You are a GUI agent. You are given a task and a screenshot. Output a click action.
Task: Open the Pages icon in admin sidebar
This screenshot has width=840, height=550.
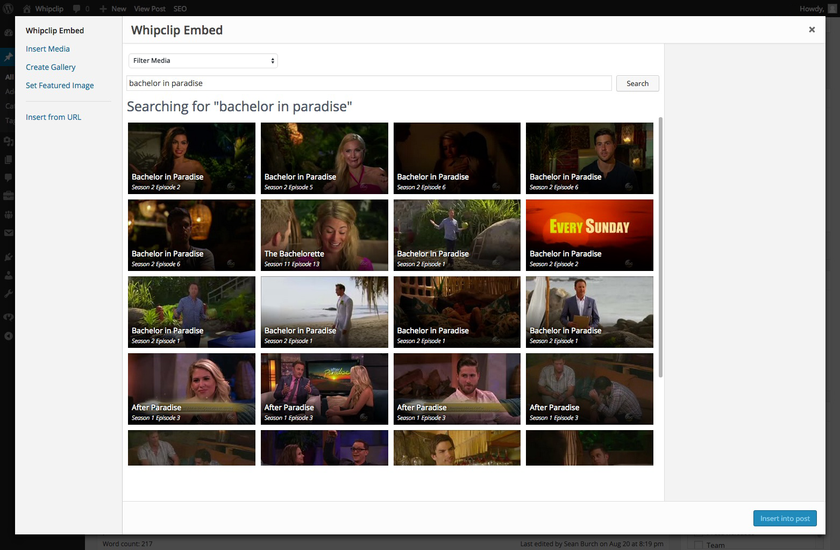[x=8, y=160]
